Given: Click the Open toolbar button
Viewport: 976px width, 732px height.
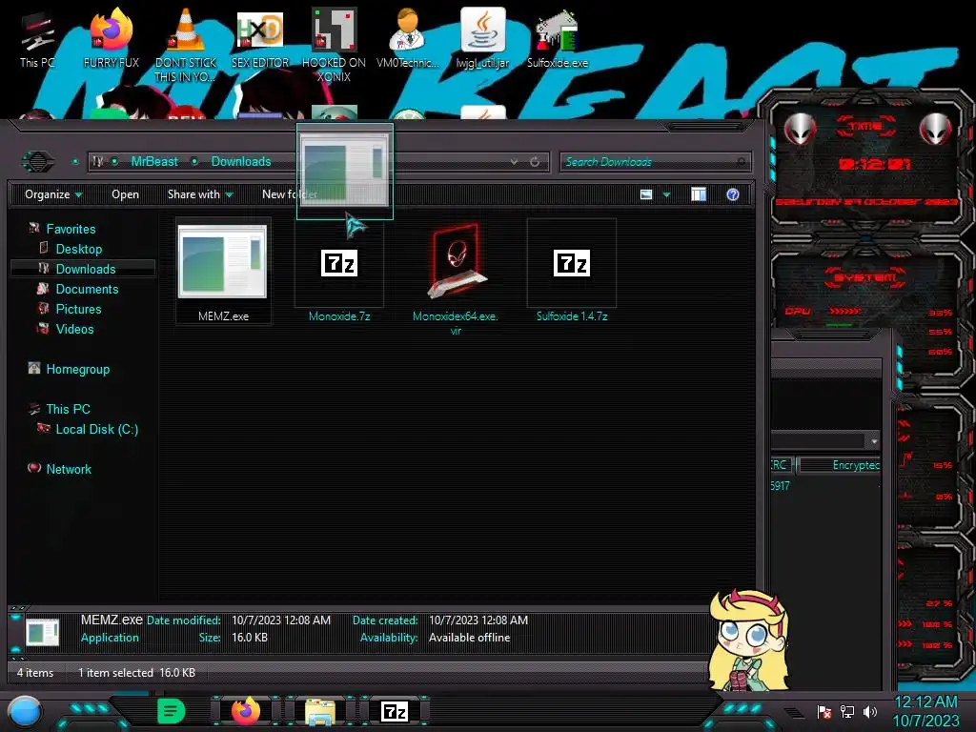Looking at the screenshot, I should (125, 194).
